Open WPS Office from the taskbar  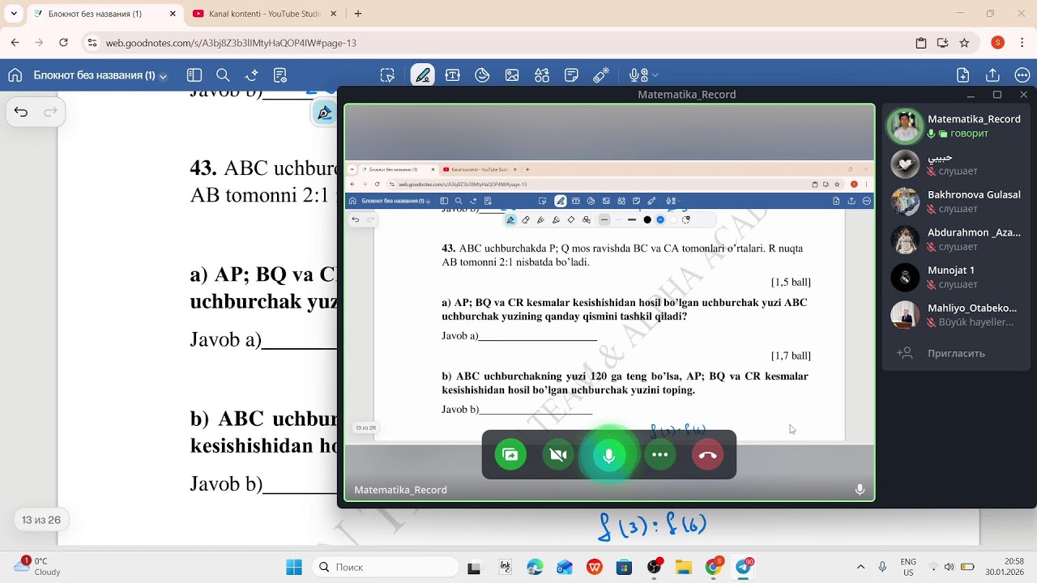tap(595, 567)
